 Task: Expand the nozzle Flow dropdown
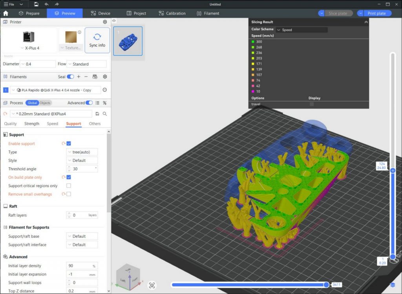point(86,64)
